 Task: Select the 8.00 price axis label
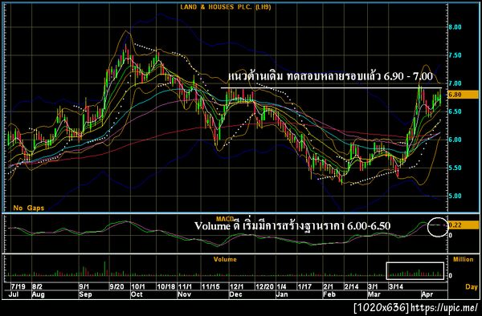coord(455,27)
